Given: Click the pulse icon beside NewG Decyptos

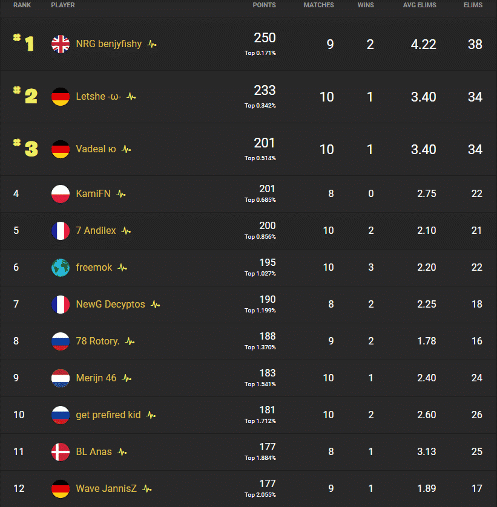Looking at the screenshot, I should click(x=155, y=304).
